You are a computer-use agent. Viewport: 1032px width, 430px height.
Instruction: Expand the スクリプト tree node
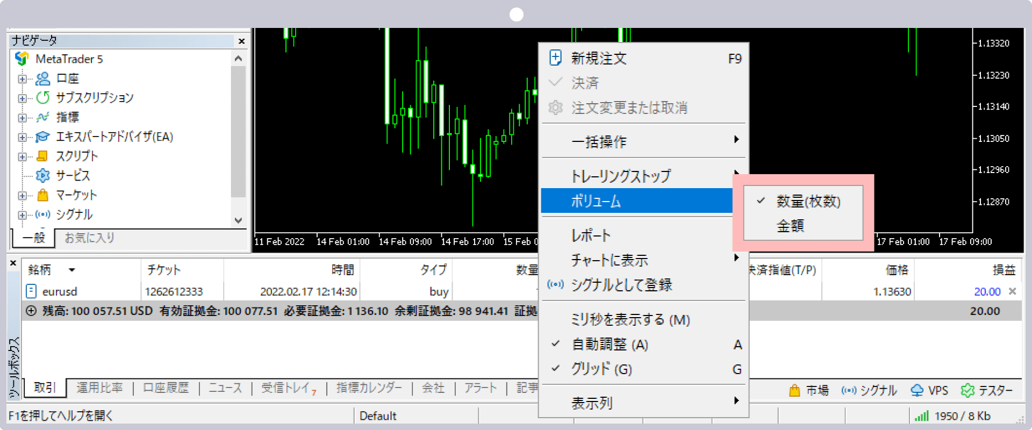[22, 157]
